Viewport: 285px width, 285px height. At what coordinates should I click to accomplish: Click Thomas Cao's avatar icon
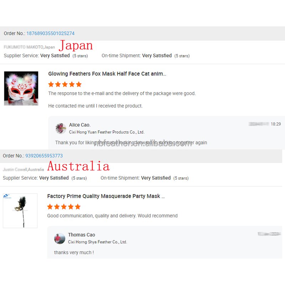pos(59,238)
